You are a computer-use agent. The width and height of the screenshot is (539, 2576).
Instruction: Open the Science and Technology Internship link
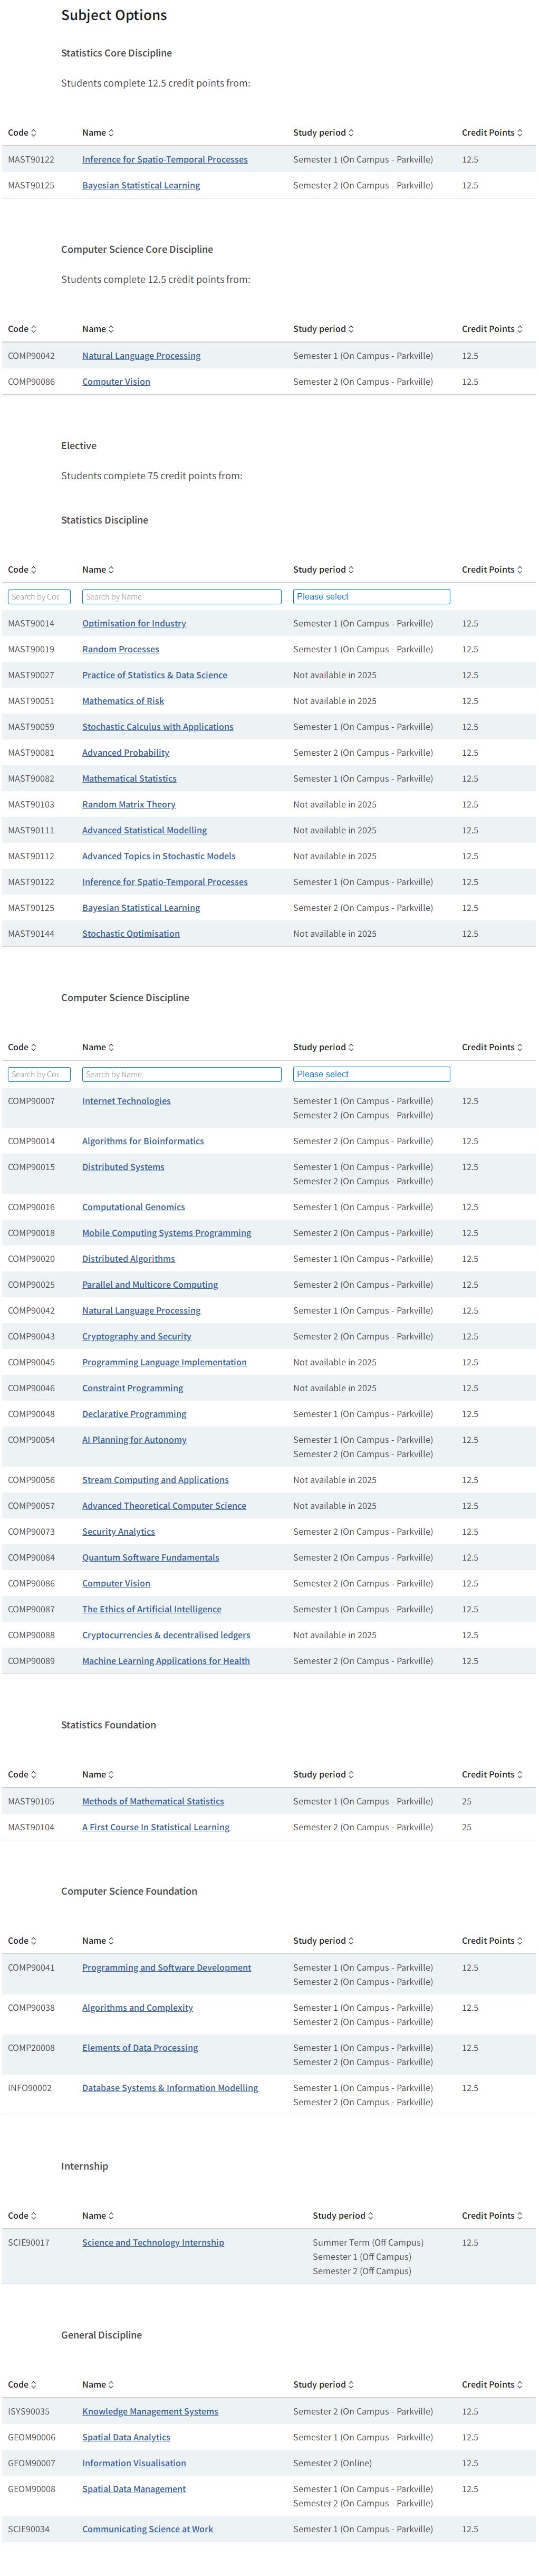tap(153, 2243)
